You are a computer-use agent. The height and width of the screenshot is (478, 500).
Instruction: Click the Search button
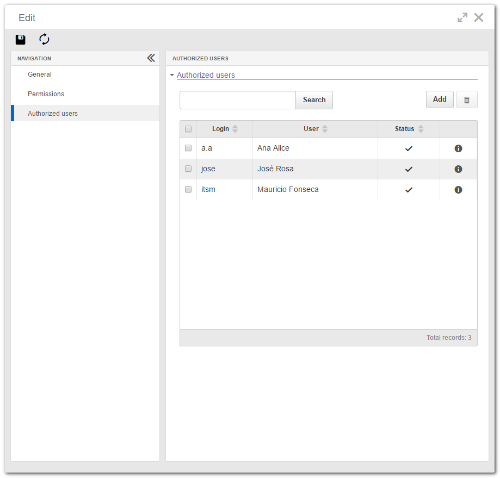tap(314, 100)
